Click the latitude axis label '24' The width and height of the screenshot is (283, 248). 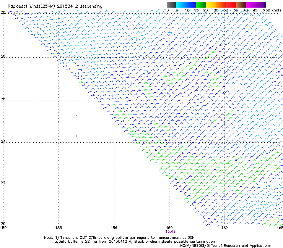click(3, 142)
